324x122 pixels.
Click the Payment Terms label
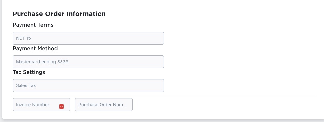tap(33, 25)
